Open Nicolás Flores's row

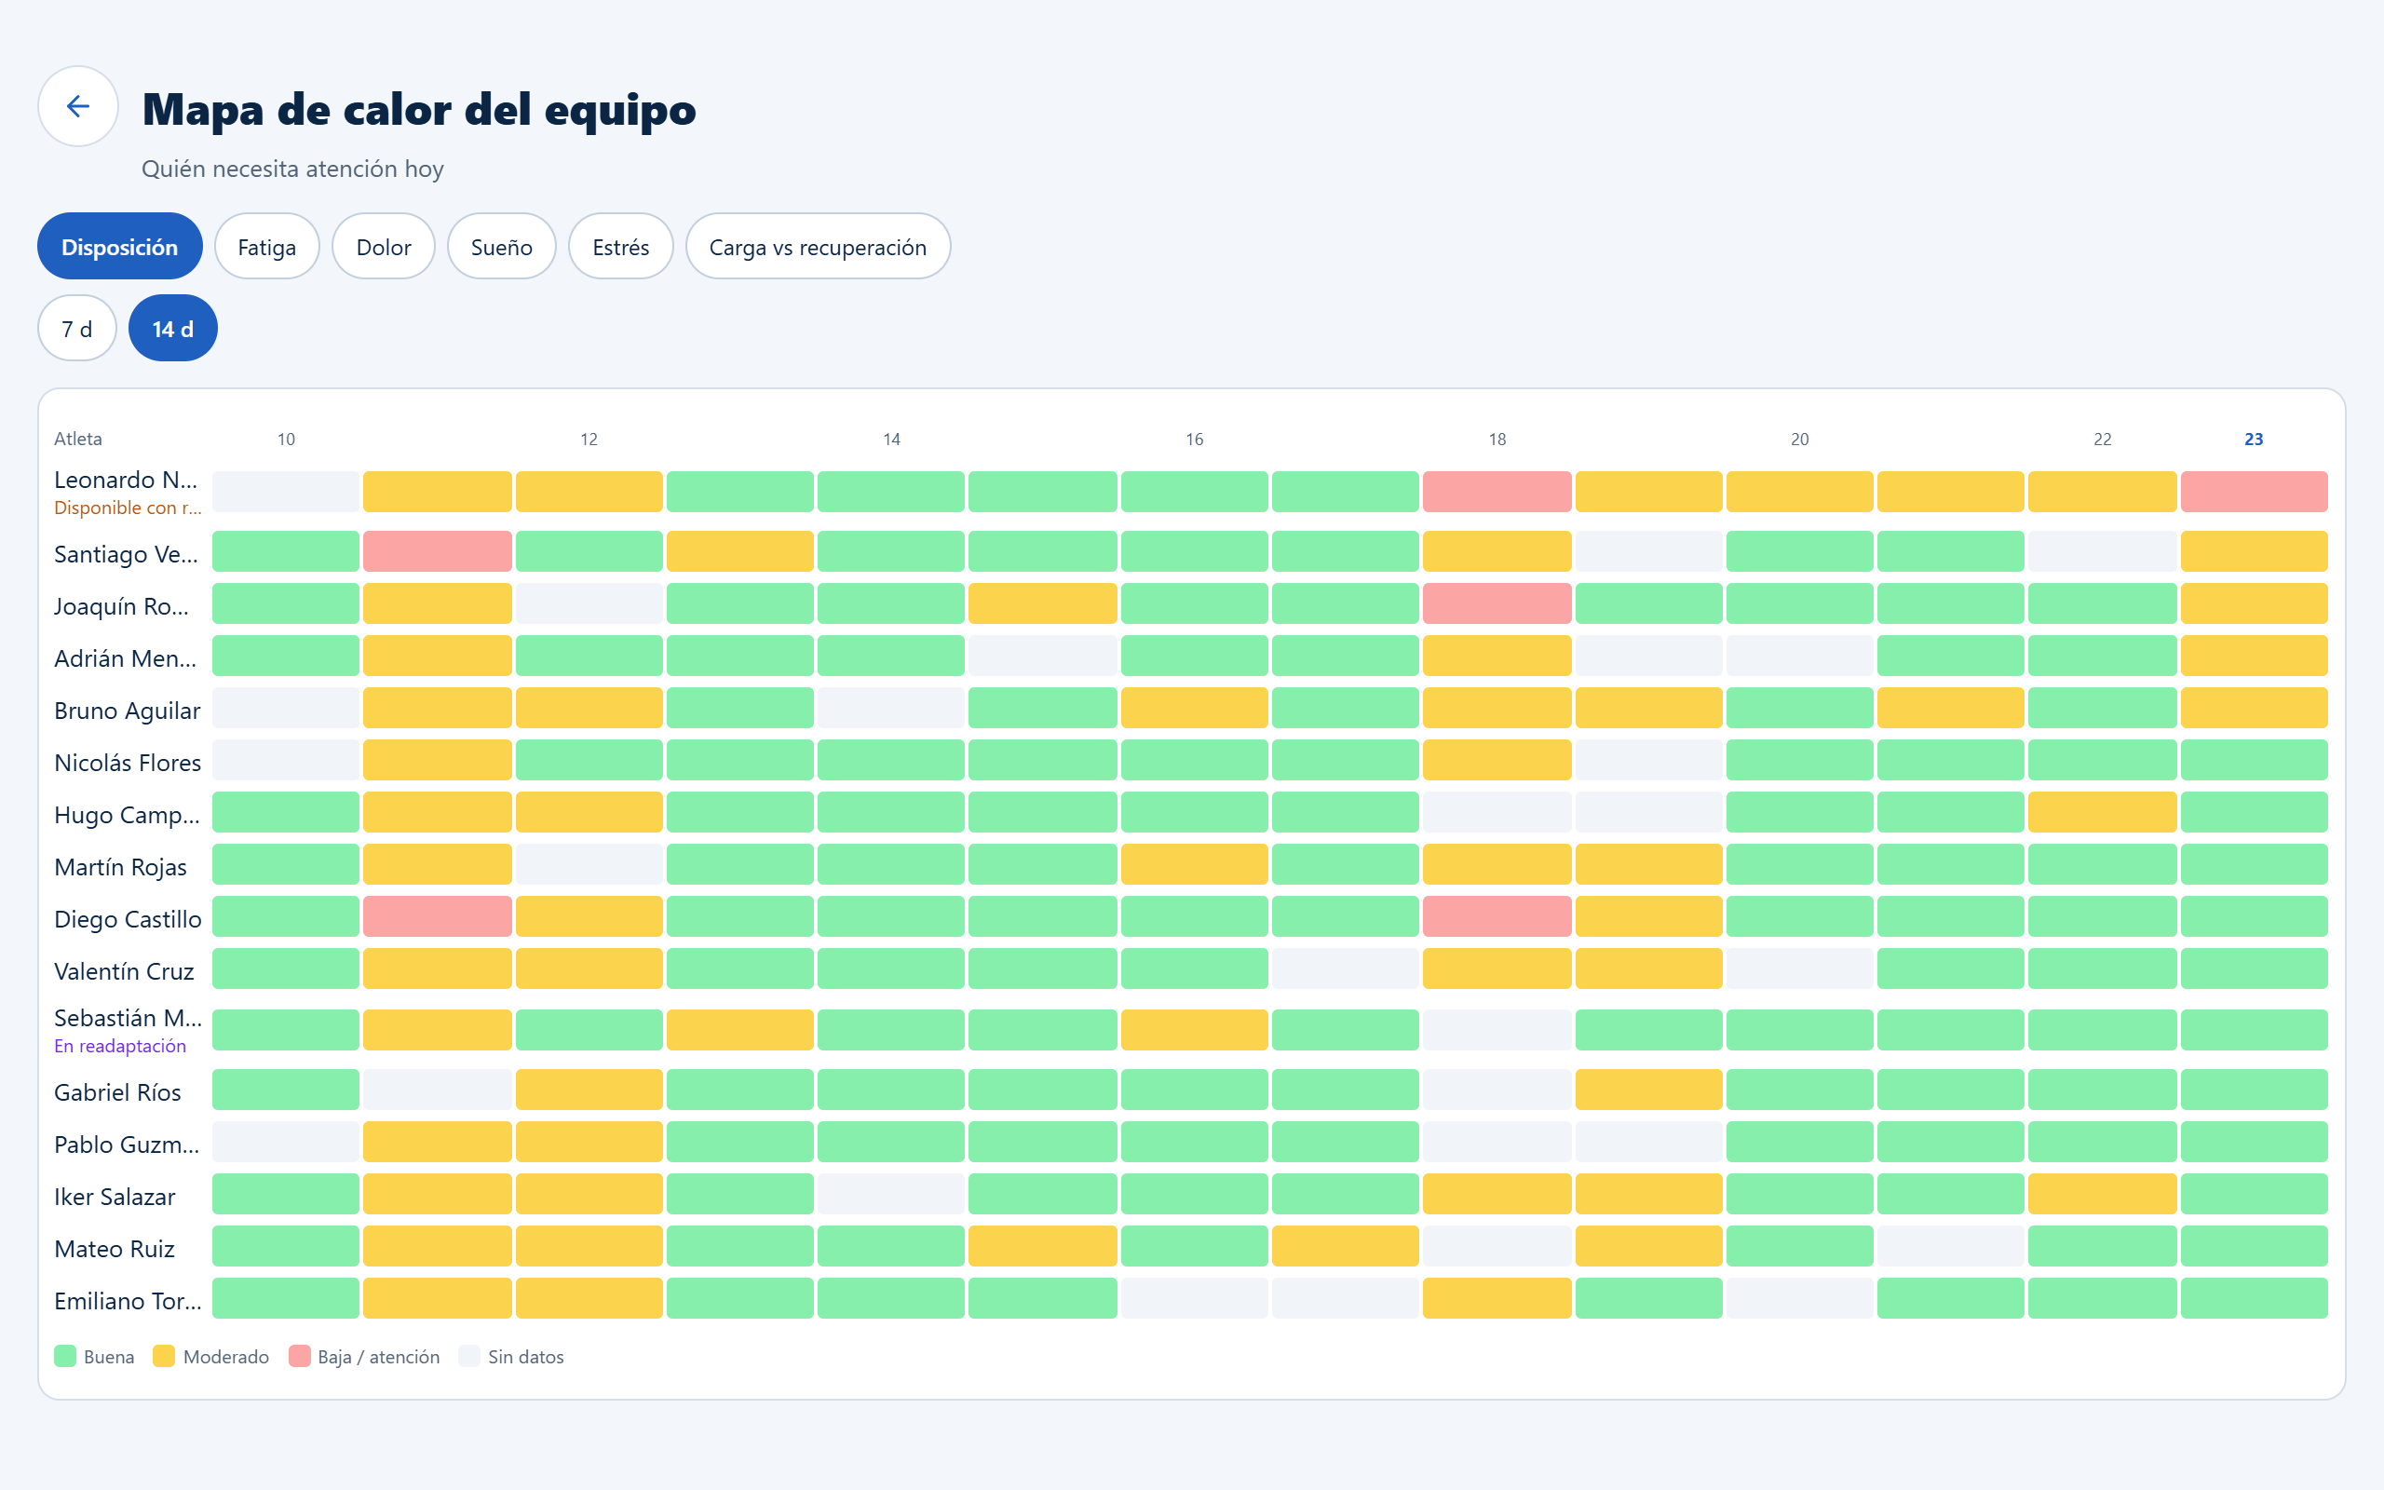coord(1191,761)
